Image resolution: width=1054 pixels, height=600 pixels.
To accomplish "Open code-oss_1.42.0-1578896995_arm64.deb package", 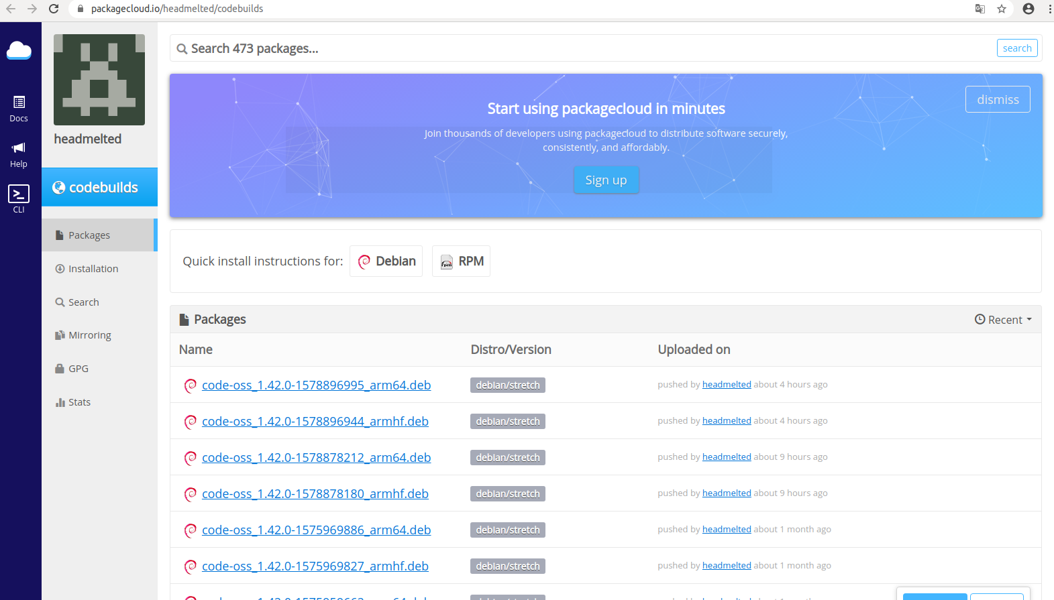I will tap(316, 385).
